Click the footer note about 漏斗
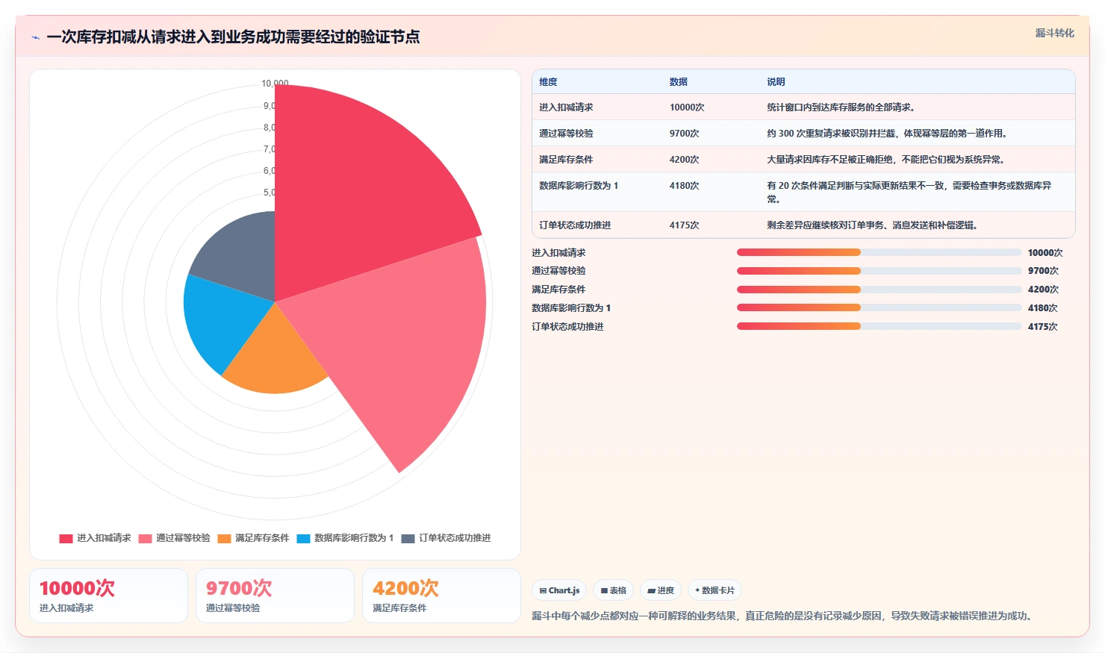Viewport: 1105px width, 653px height. [783, 616]
